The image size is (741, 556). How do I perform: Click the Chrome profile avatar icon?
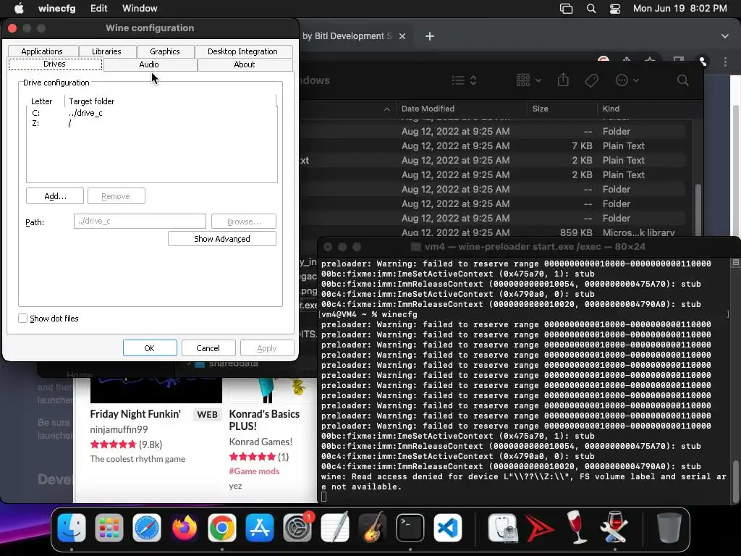702,61
